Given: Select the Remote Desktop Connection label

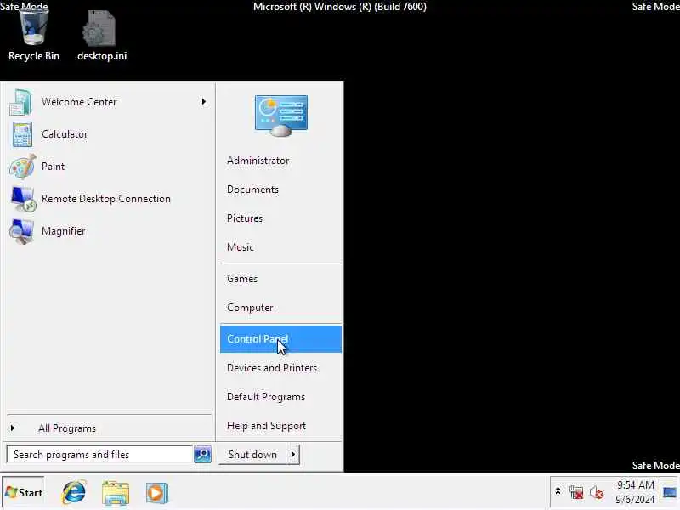Looking at the screenshot, I should coord(106,199).
